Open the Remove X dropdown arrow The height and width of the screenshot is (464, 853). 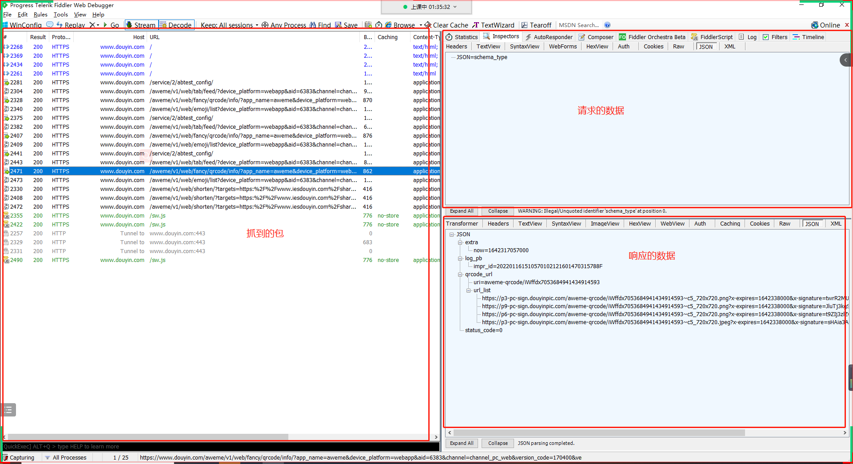[98, 25]
